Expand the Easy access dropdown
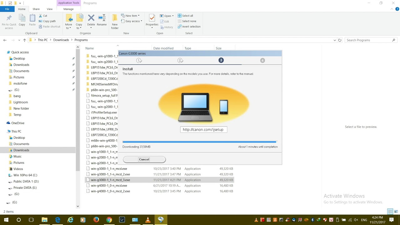This screenshot has height=225, width=400. [133, 21]
